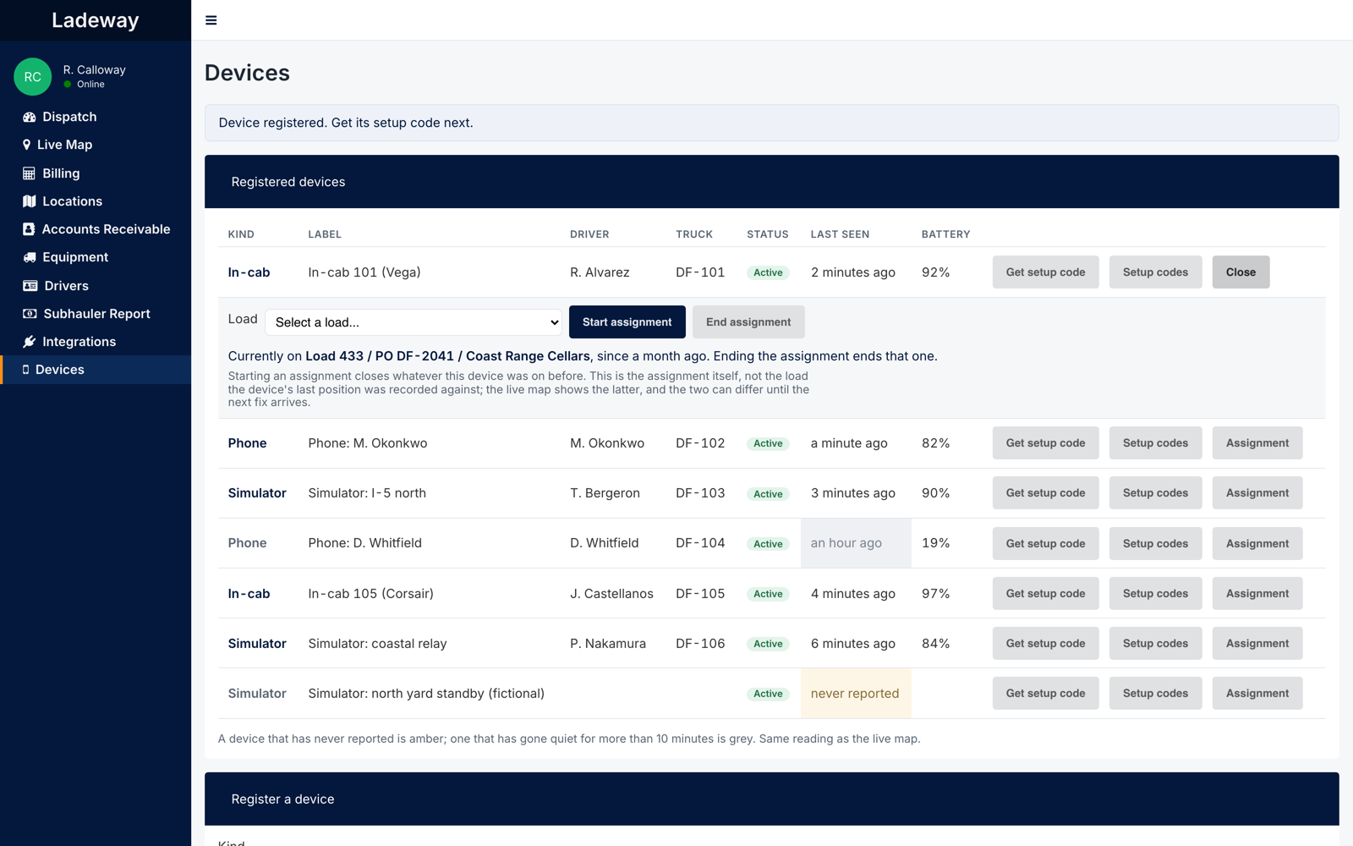Get setup code for north yard standby simulator

coord(1045,694)
